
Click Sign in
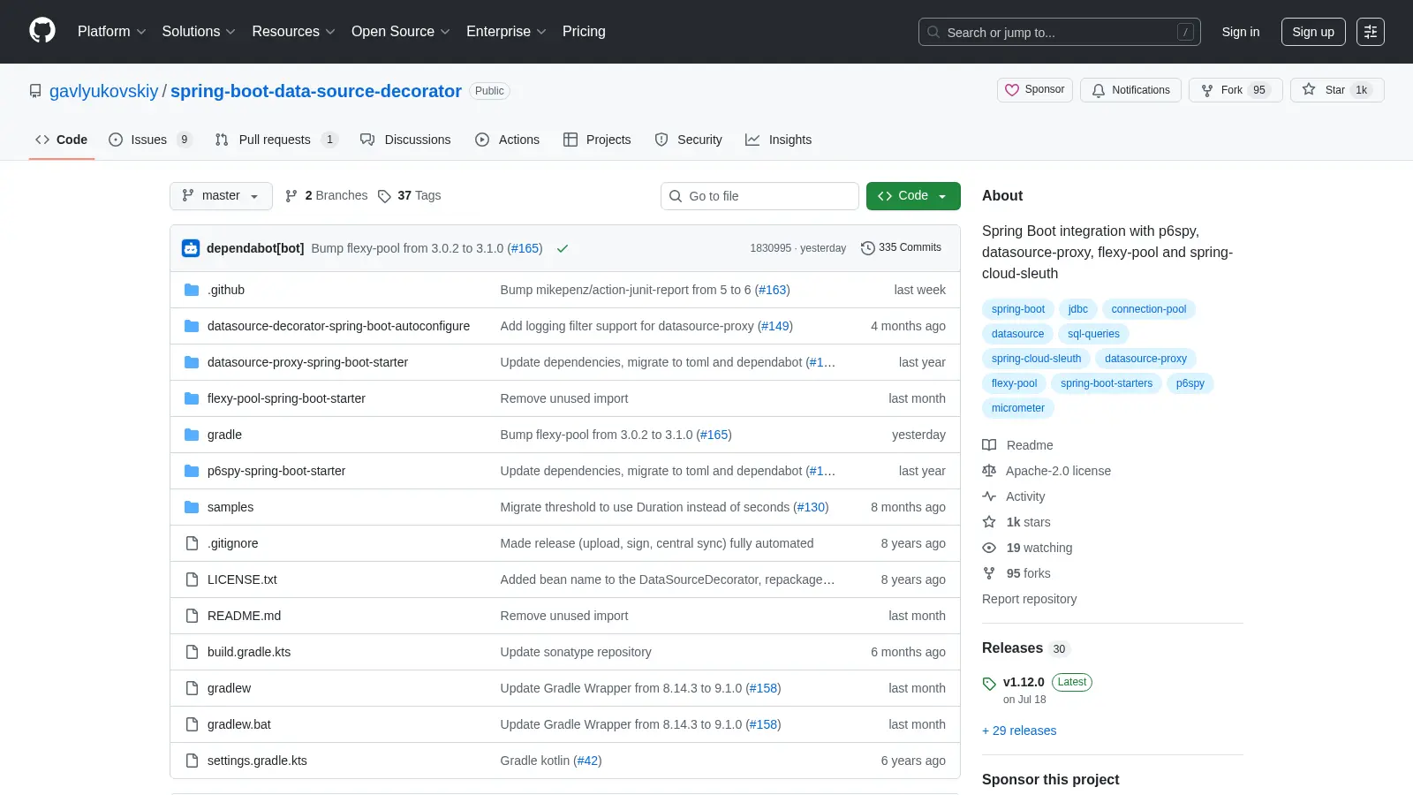pyautogui.click(x=1241, y=32)
